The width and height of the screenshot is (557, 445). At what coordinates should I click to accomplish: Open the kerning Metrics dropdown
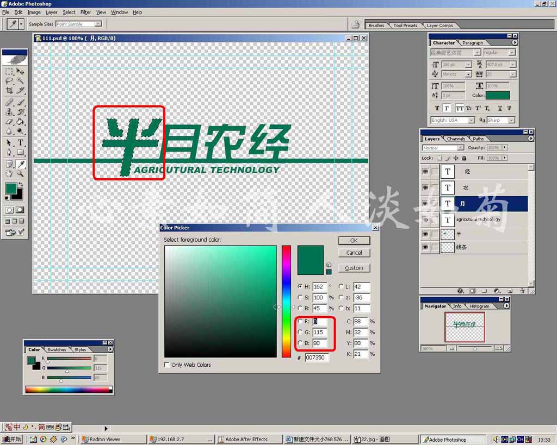click(x=468, y=74)
